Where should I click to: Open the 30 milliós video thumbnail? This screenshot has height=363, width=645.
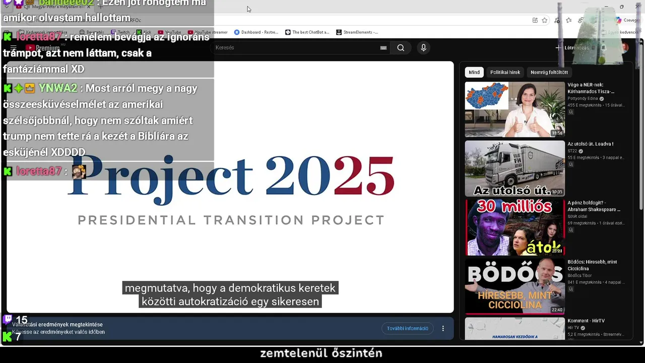[x=514, y=227]
